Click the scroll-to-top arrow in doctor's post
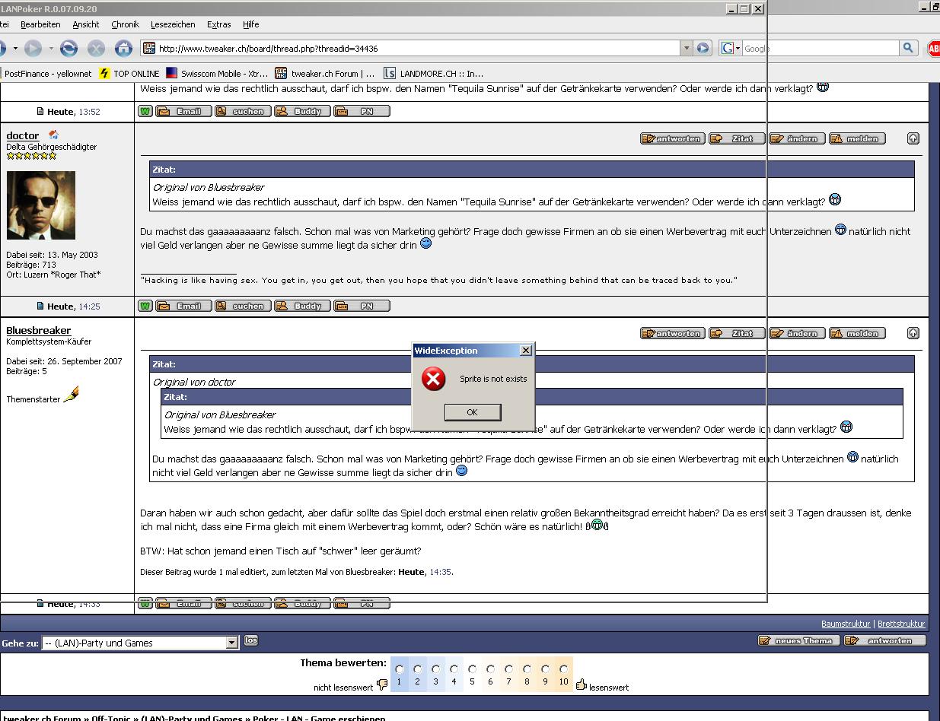This screenshot has height=721, width=940. tap(913, 138)
